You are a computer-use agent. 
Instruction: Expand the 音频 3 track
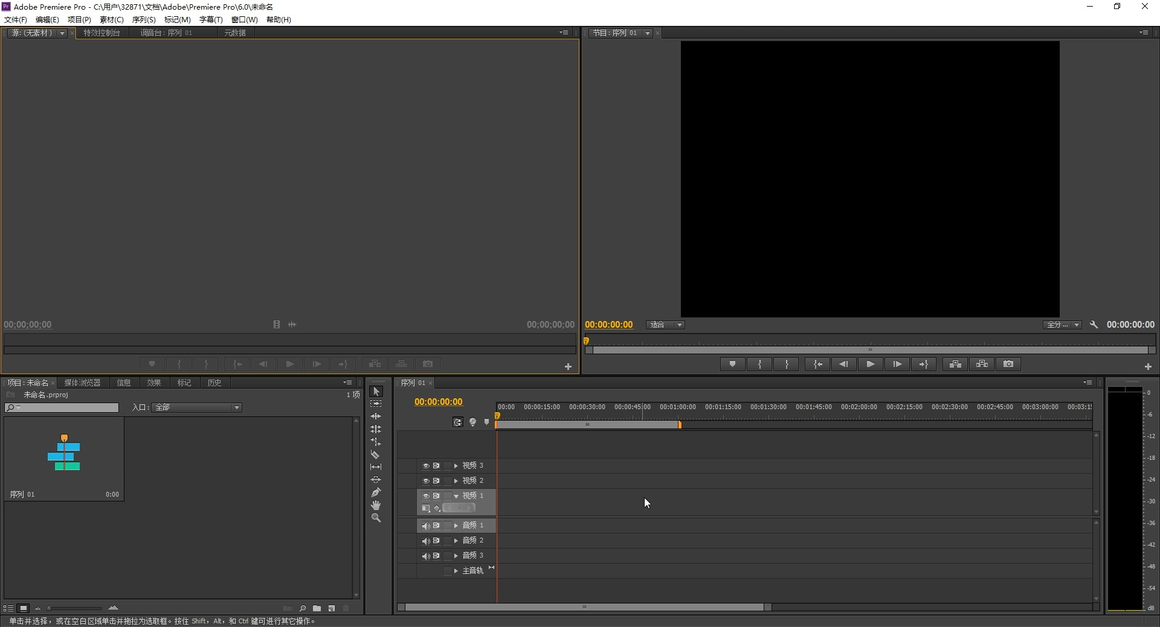[456, 556]
